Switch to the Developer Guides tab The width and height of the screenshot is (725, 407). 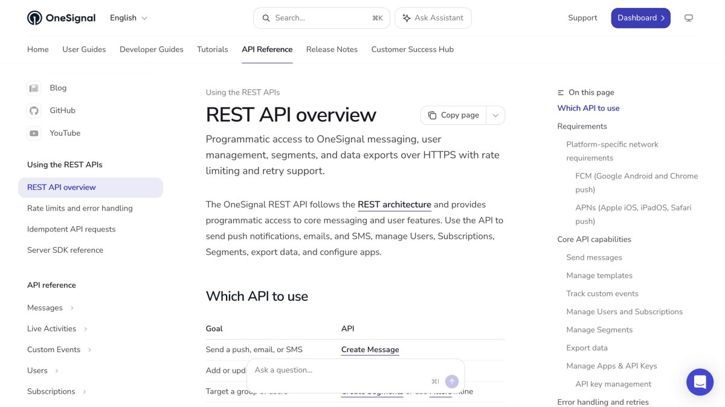click(x=152, y=49)
